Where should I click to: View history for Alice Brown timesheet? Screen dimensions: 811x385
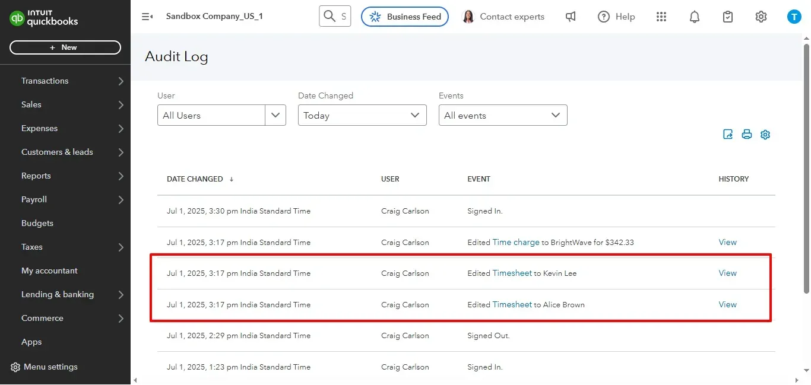pyautogui.click(x=728, y=304)
